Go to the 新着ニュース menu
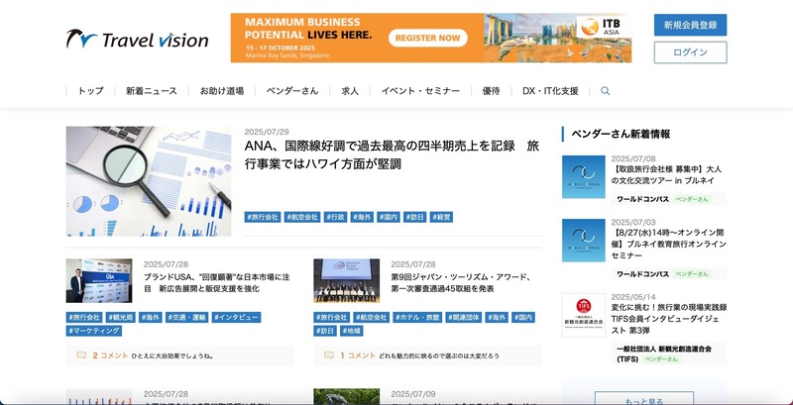Image resolution: width=793 pixels, height=405 pixels. click(x=152, y=91)
